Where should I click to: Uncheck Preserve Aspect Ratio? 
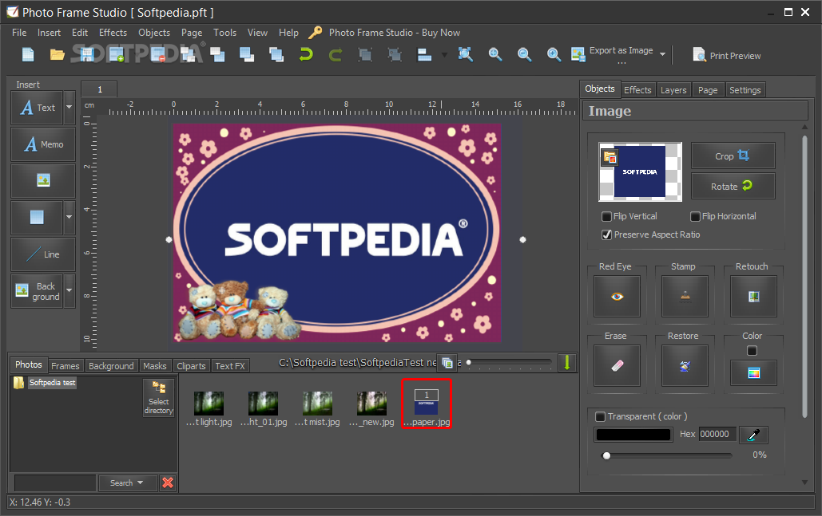coord(606,234)
